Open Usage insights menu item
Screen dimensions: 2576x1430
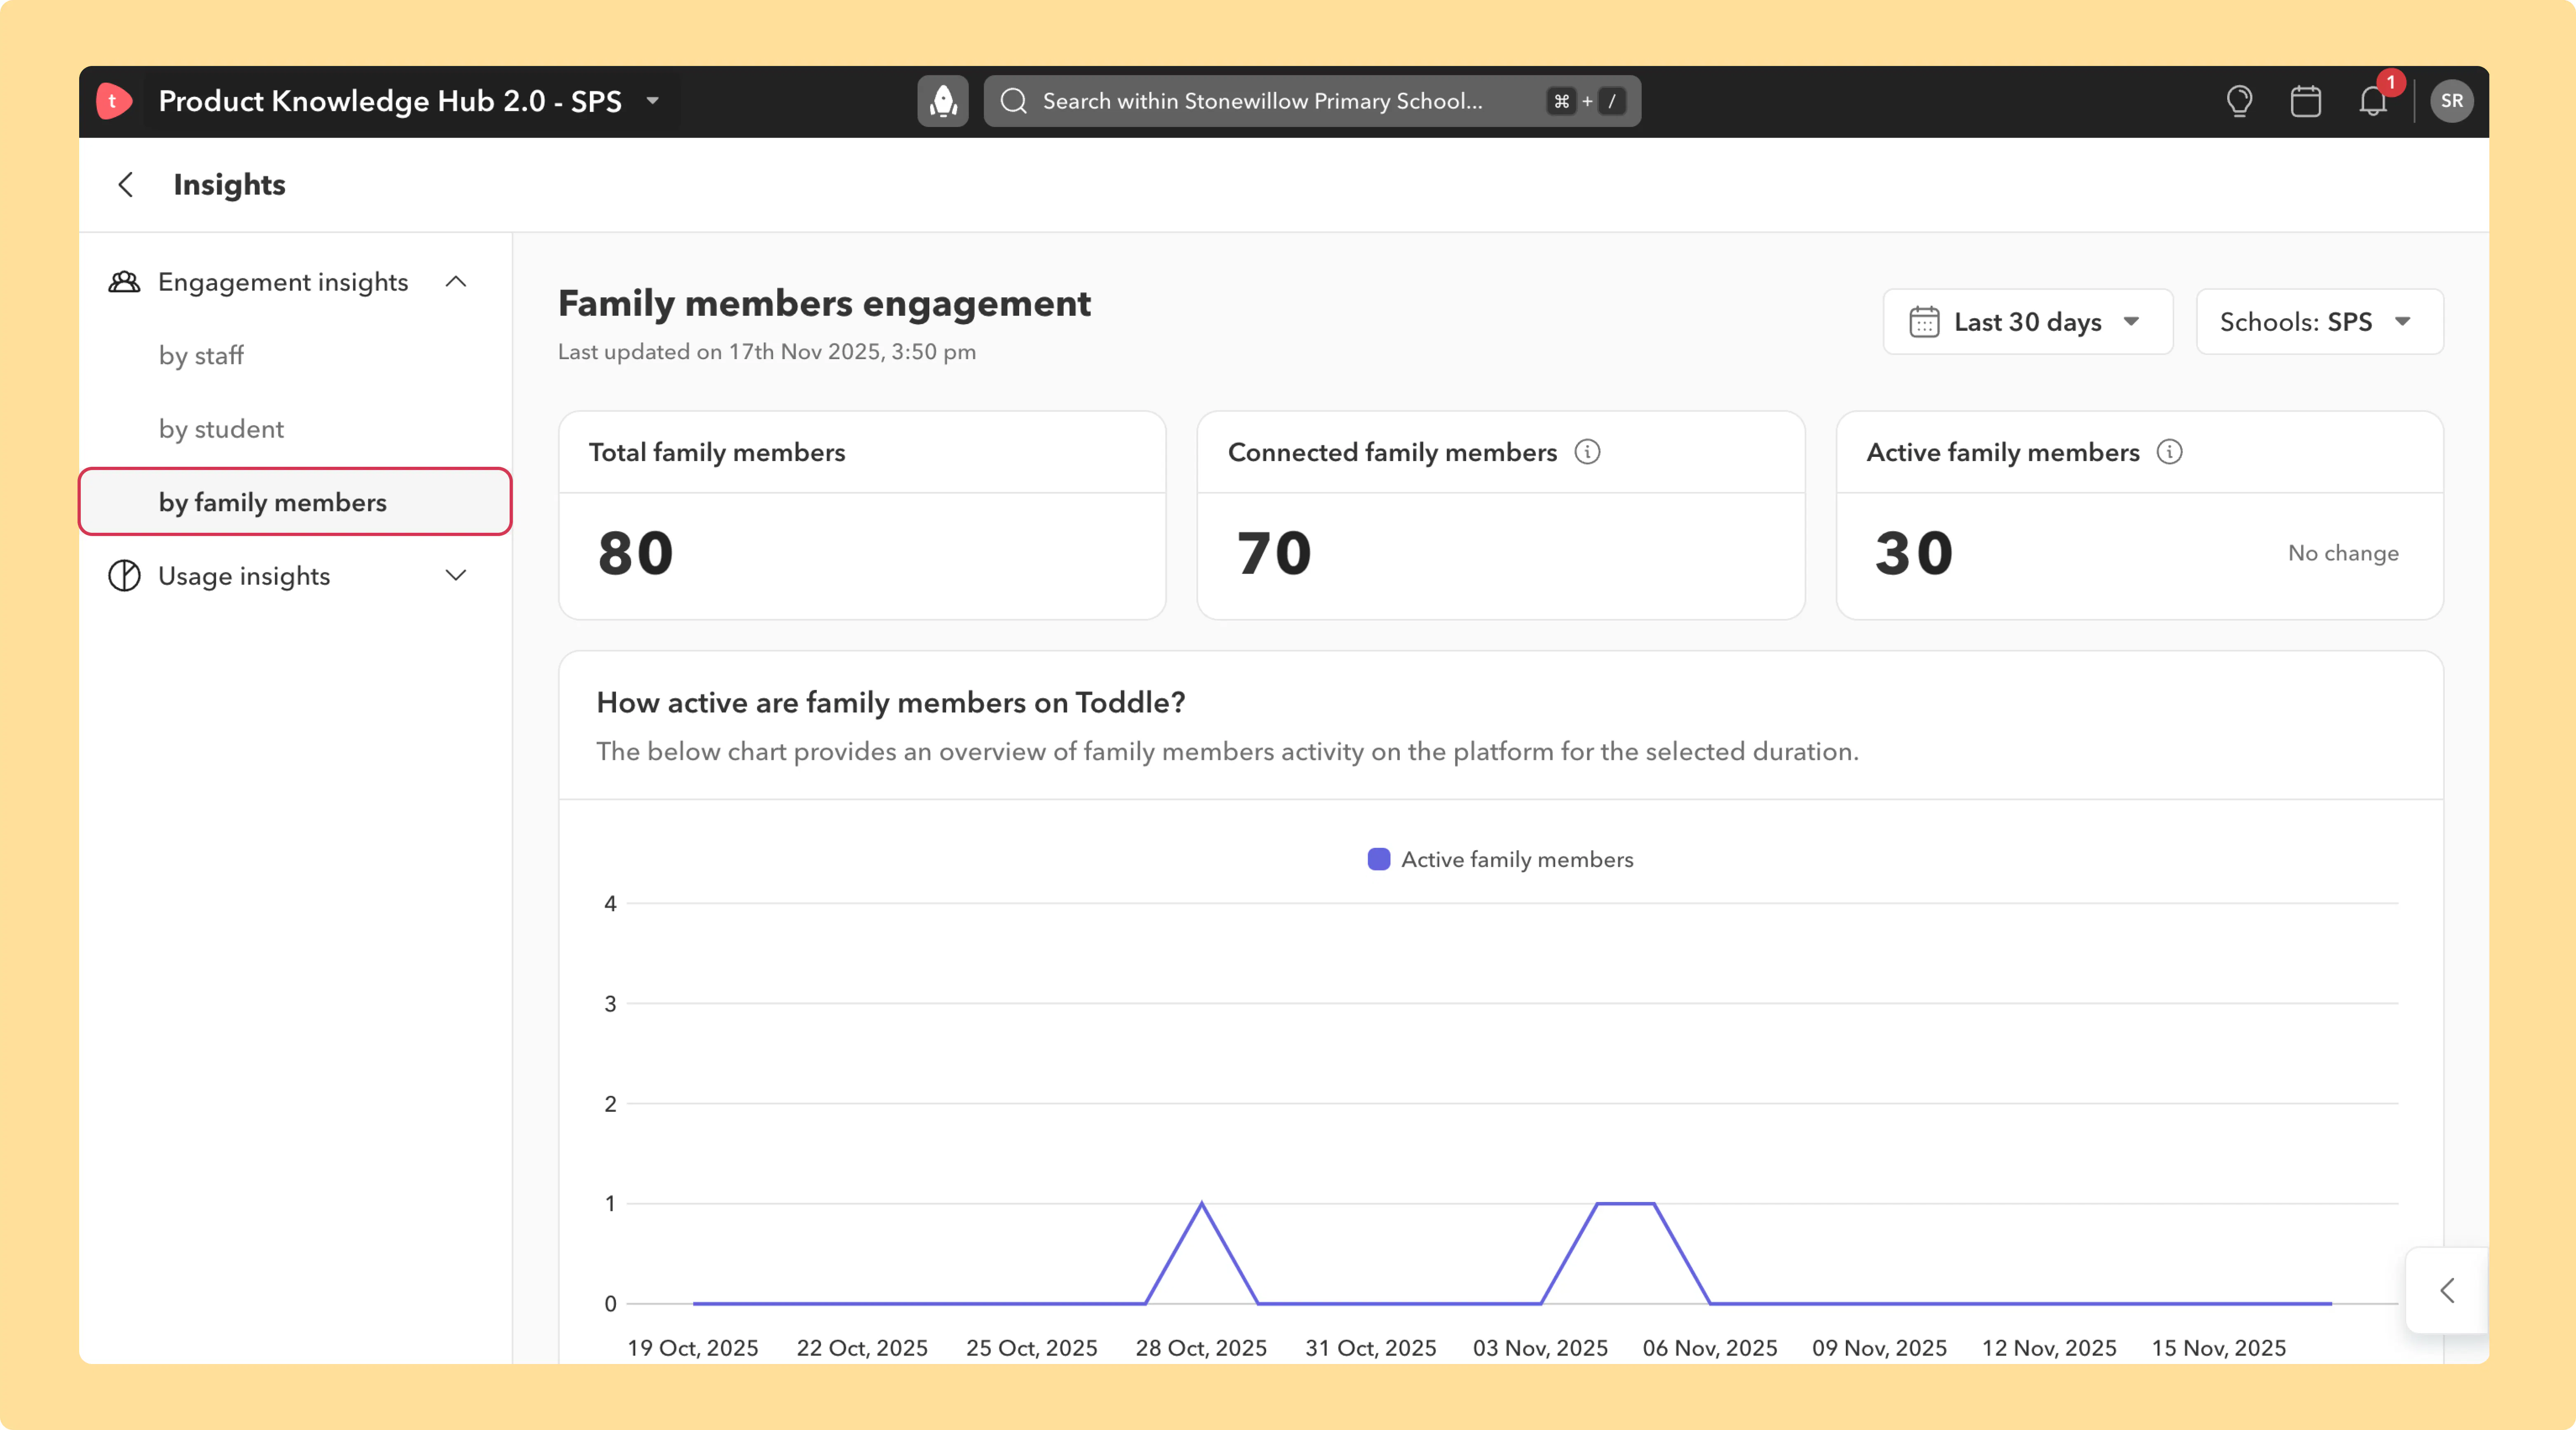pos(244,576)
